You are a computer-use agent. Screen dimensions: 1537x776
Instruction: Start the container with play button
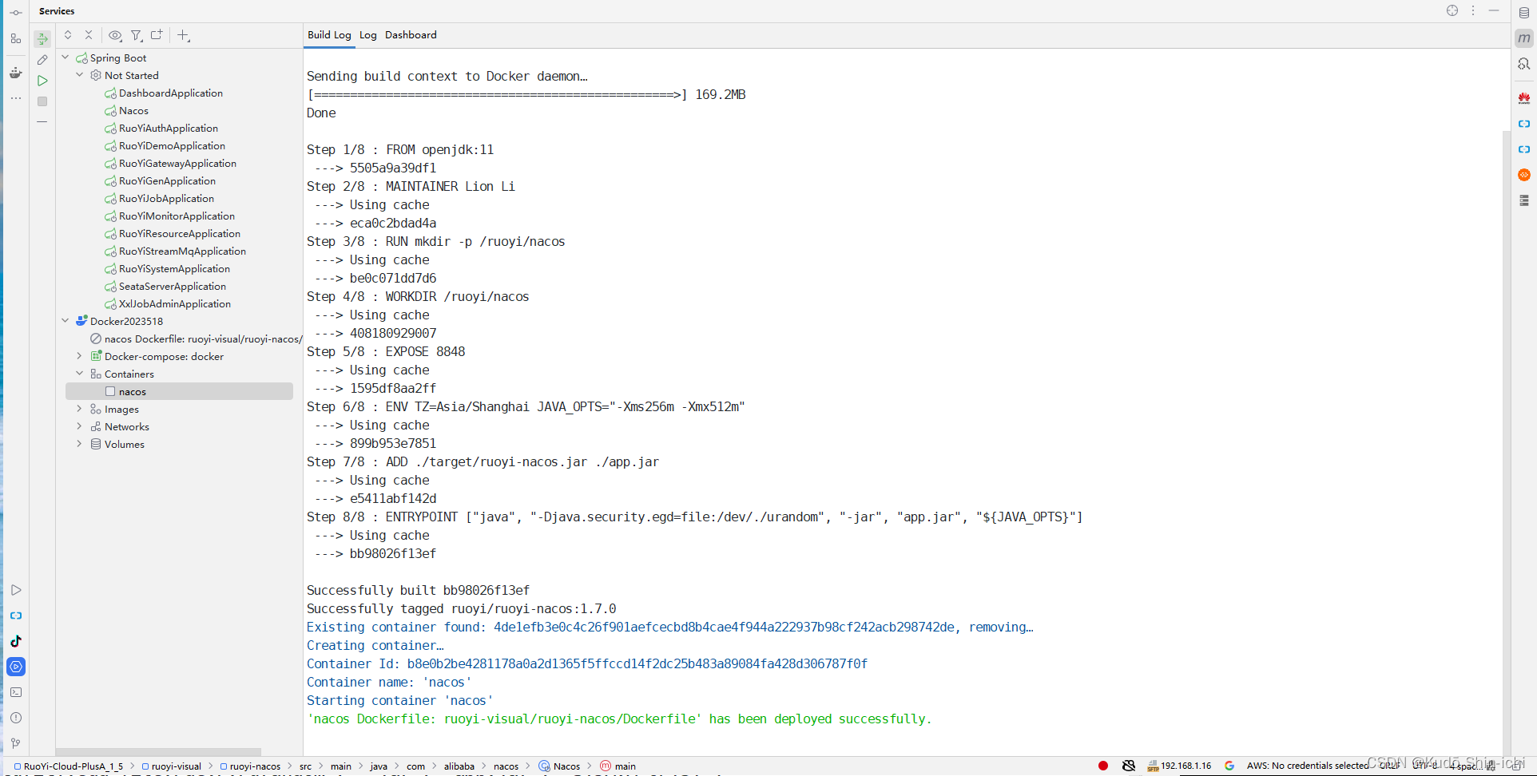42,81
